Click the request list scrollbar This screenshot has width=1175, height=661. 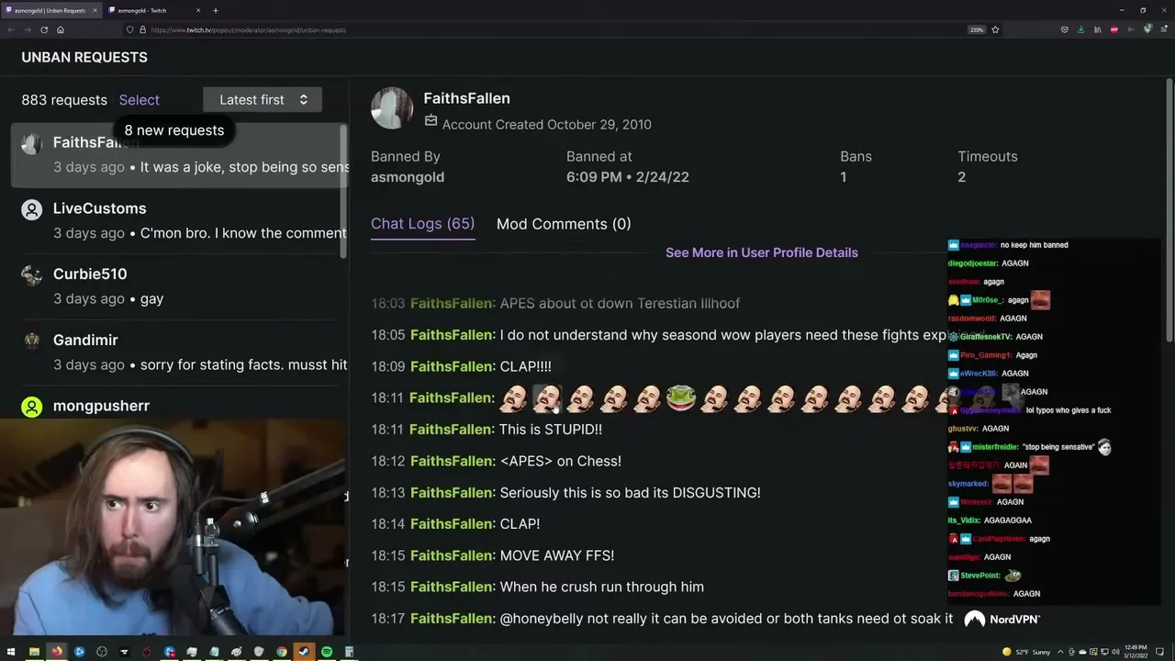click(344, 191)
